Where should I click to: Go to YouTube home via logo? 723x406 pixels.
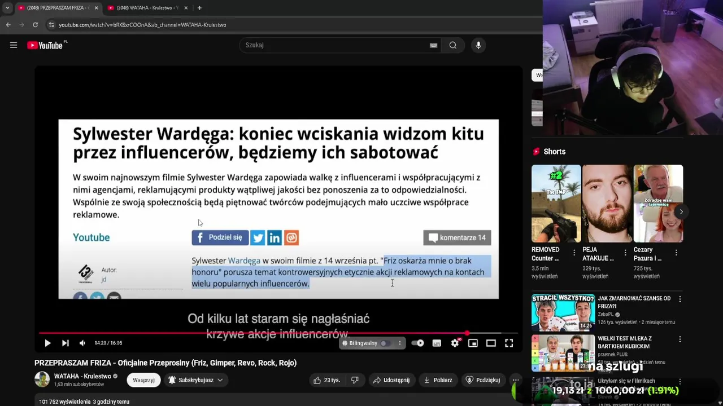click(45, 45)
